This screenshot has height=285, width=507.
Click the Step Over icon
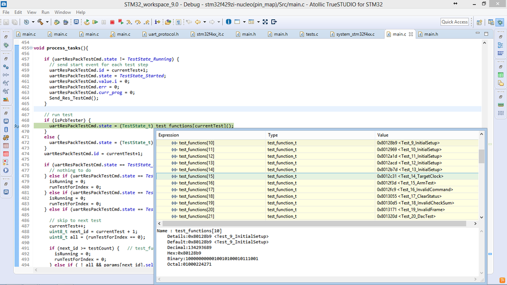click(x=138, y=22)
